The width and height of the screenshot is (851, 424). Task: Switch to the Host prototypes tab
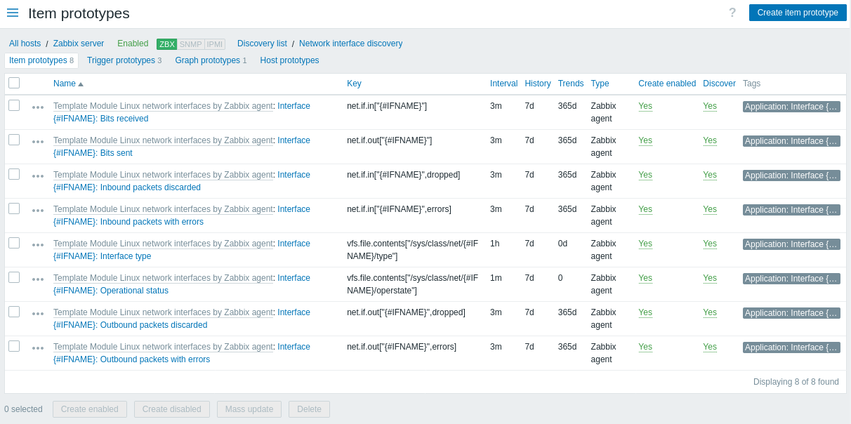289,60
